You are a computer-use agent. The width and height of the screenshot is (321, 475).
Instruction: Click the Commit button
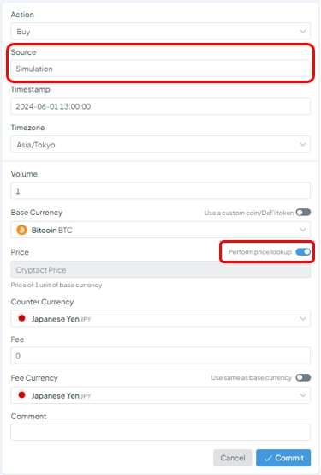(283, 458)
